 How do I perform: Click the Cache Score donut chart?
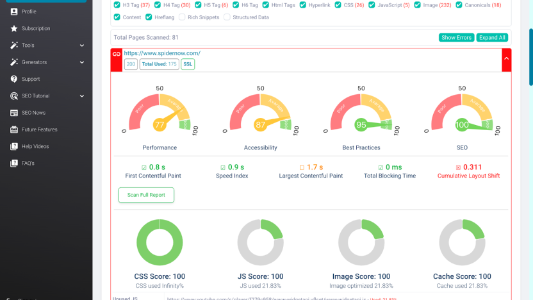coord(462,242)
